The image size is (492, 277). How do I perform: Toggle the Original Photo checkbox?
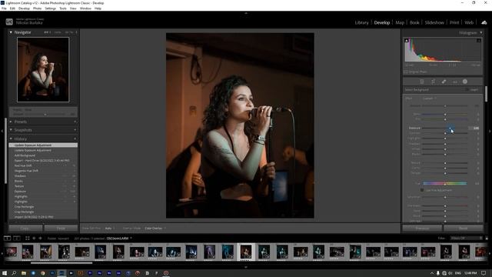click(x=406, y=72)
